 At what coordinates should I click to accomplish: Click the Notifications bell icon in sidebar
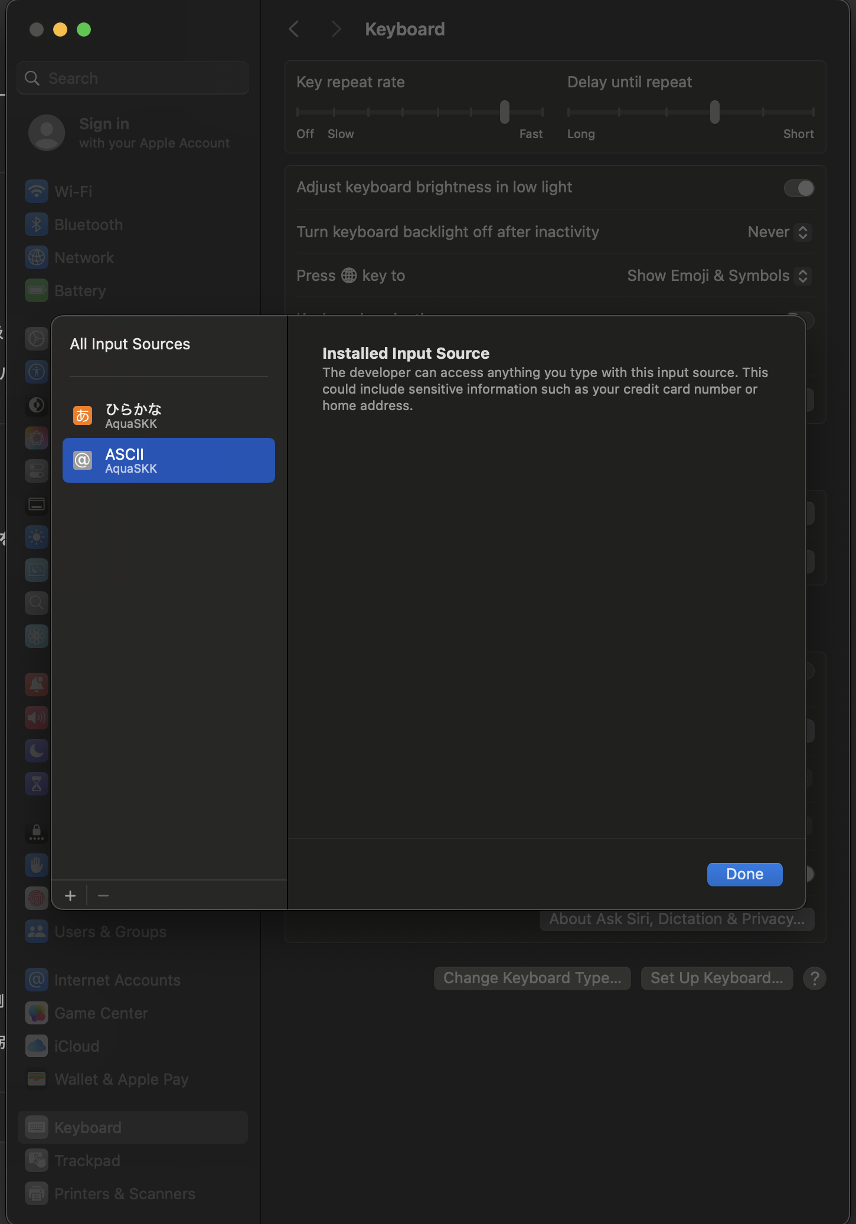point(37,685)
